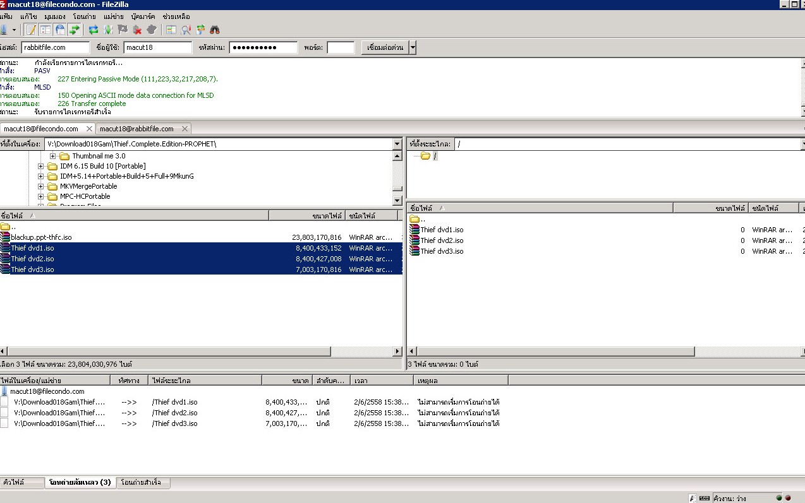
Task: Search remote files with the binoculars icon
Action: click(x=215, y=30)
